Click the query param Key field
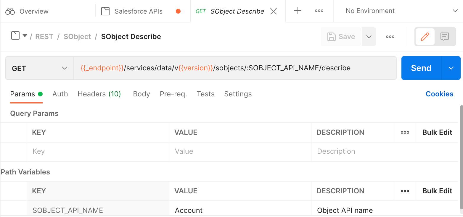The width and height of the screenshot is (463, 217). [98, 151]
